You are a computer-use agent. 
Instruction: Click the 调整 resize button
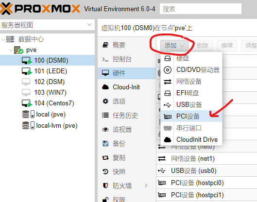[249, 46]
